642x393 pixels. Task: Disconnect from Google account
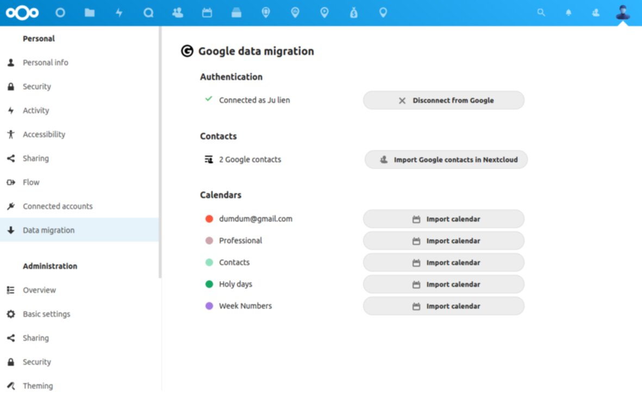(x=444, y=100)
